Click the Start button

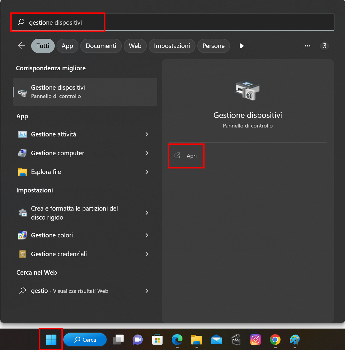51,340
